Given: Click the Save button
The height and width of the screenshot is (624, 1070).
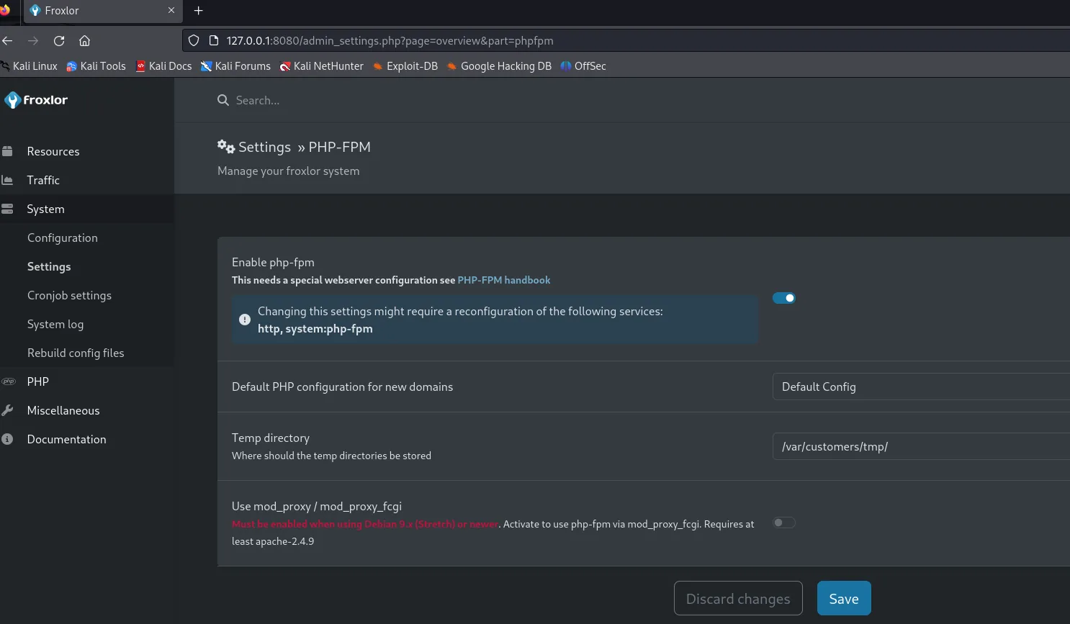Looking at the screenshot, I should click(x=844, y=598).
